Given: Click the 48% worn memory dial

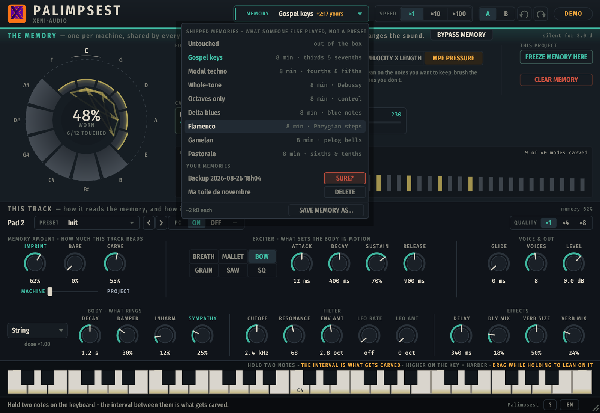Looking at the screenshot, I should 87,120.
